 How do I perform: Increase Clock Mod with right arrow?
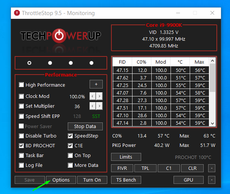tap(100, 96)
